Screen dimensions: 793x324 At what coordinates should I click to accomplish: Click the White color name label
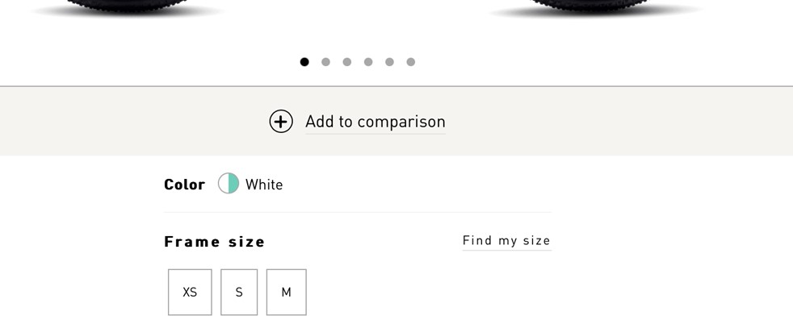tap(264, 185)
